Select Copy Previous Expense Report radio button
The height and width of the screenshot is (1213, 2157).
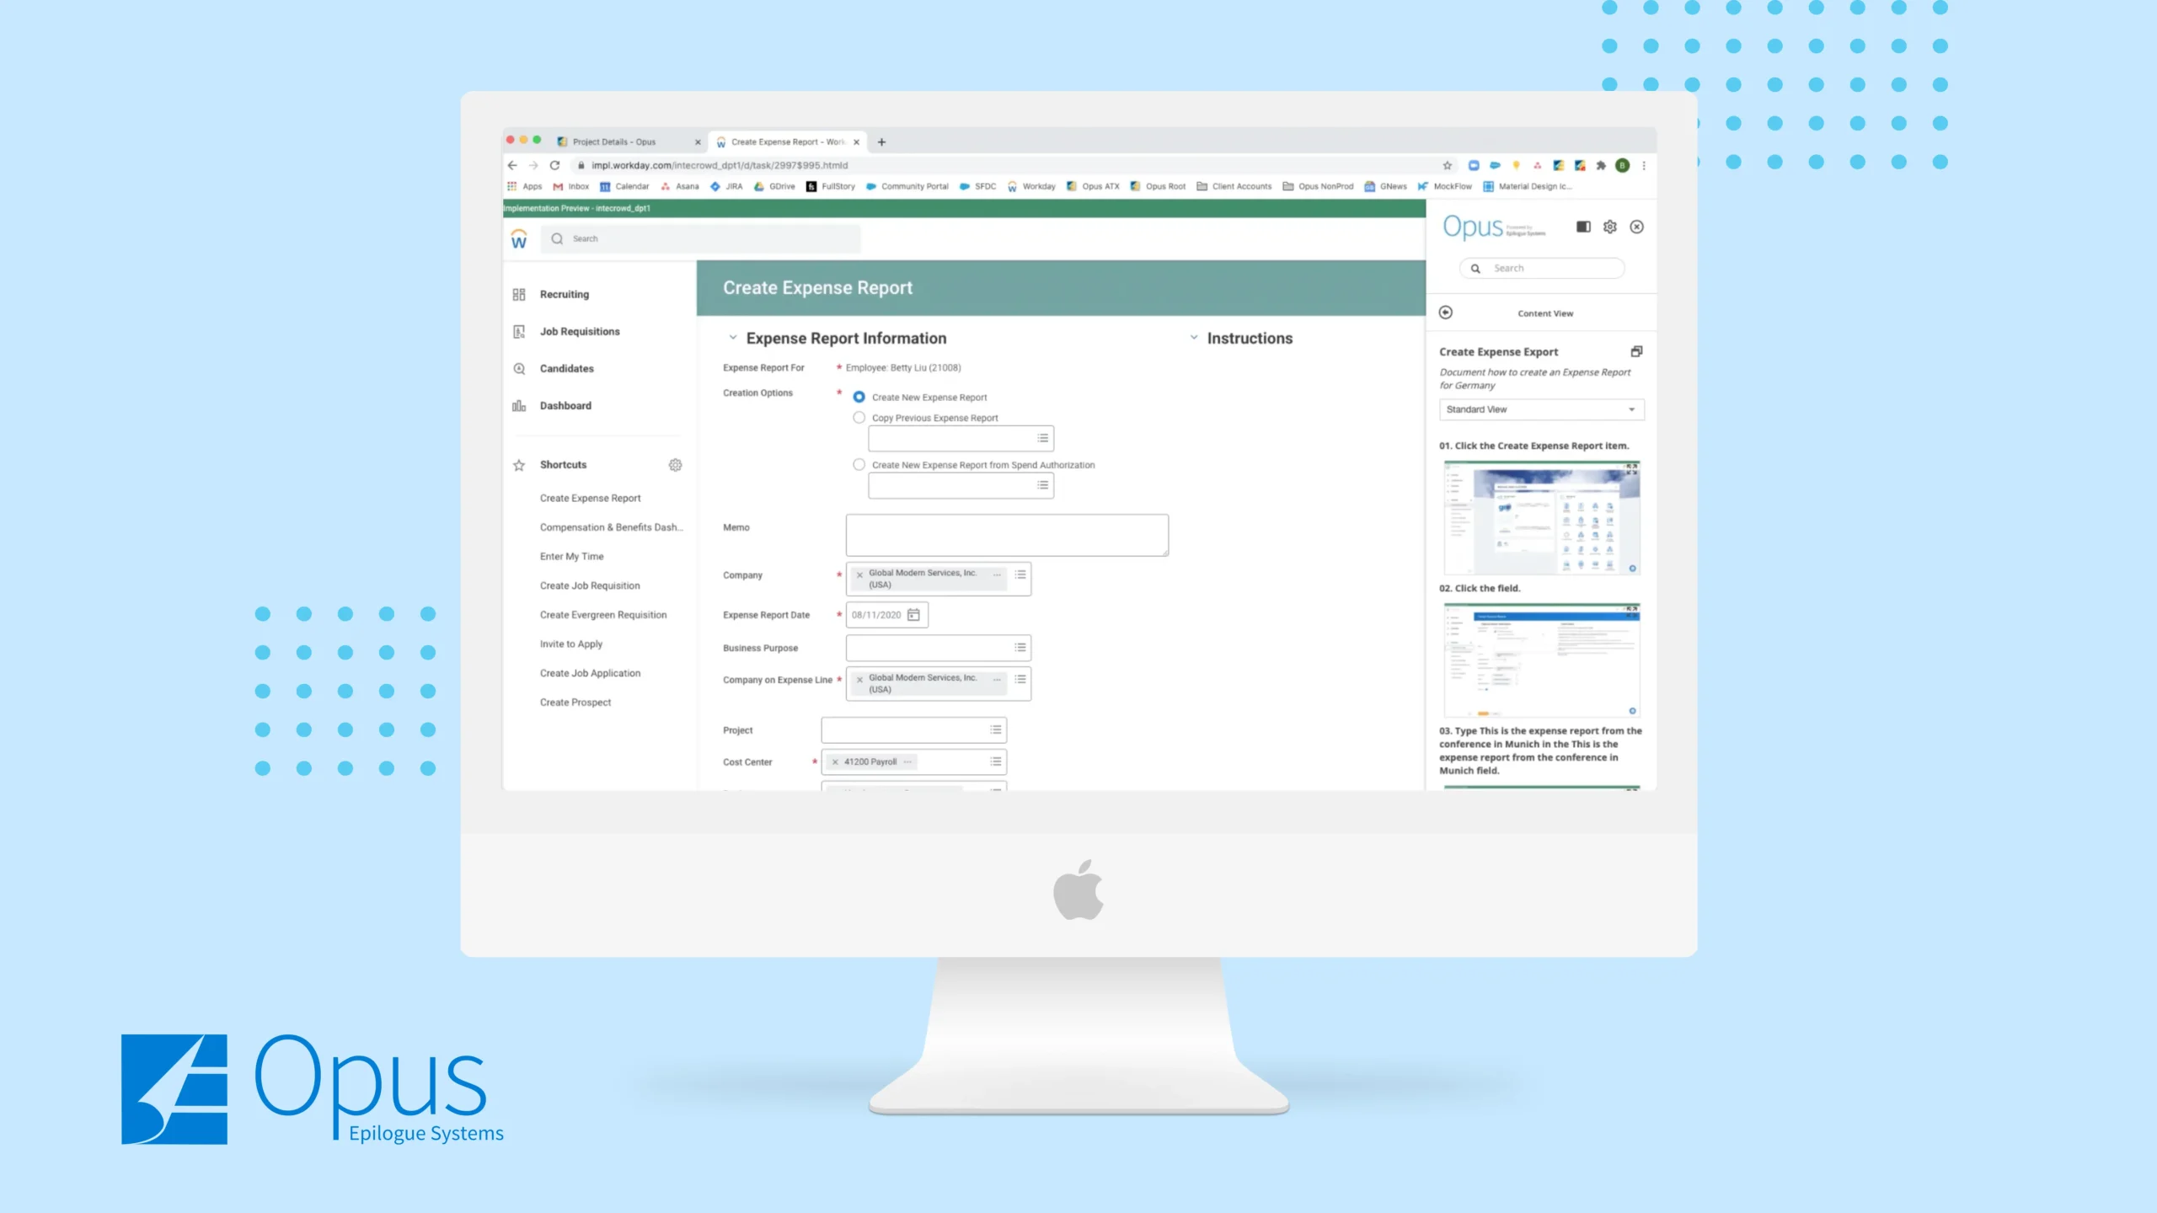[x=858, y=416]
